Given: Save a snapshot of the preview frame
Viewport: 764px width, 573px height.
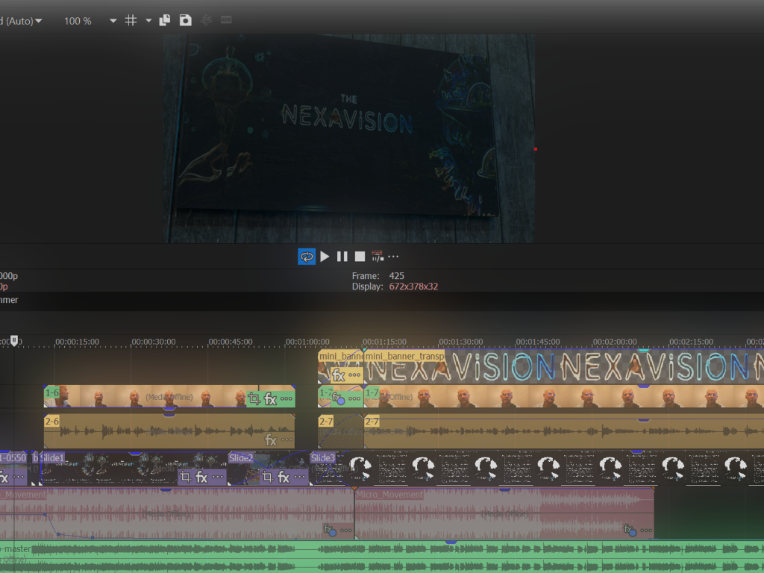Looking at the screenshot, I should 184,20.
